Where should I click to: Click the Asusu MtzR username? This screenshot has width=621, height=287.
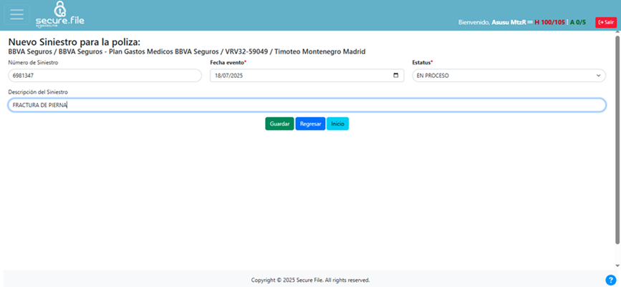click(509, 22)
